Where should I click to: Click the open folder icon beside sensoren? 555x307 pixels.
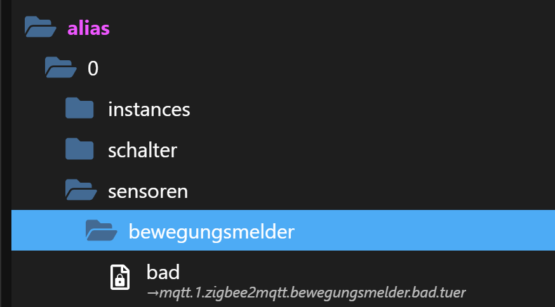(x=81, y=190)
